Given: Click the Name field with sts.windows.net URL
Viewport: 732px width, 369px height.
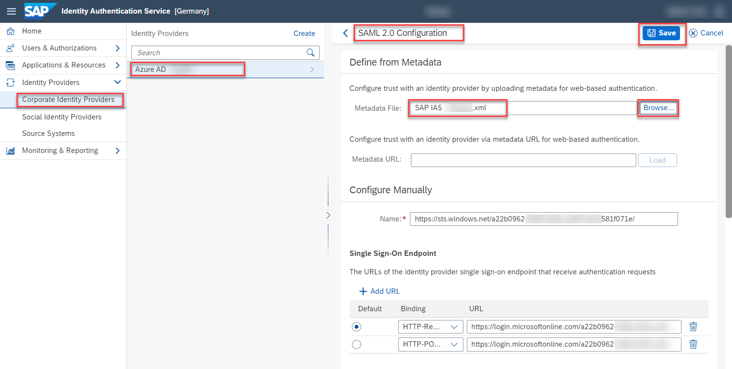Looking at the screenshot, I should (544, 219).
